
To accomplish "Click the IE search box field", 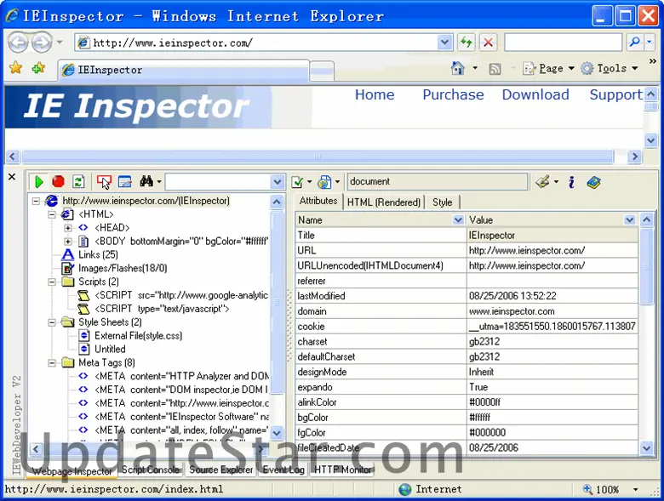I will 564,42.
